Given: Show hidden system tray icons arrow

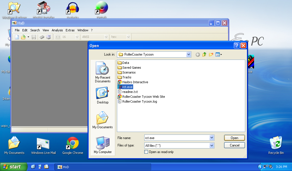Looking at the screenshot, I should coord(260,167).
